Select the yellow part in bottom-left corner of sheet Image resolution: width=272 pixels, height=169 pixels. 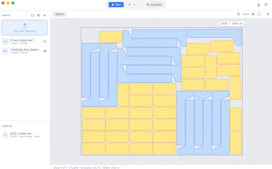tap(93, 149)
